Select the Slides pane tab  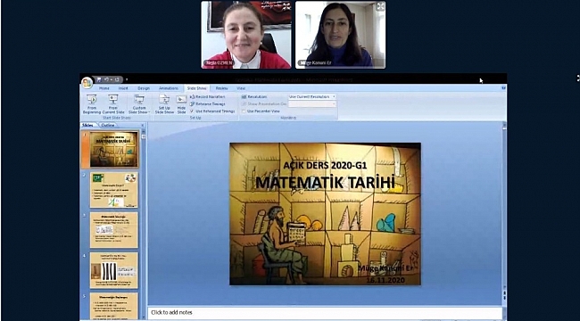(x=87, y=125)
